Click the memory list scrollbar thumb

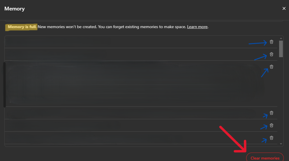[x=281, y=49]
